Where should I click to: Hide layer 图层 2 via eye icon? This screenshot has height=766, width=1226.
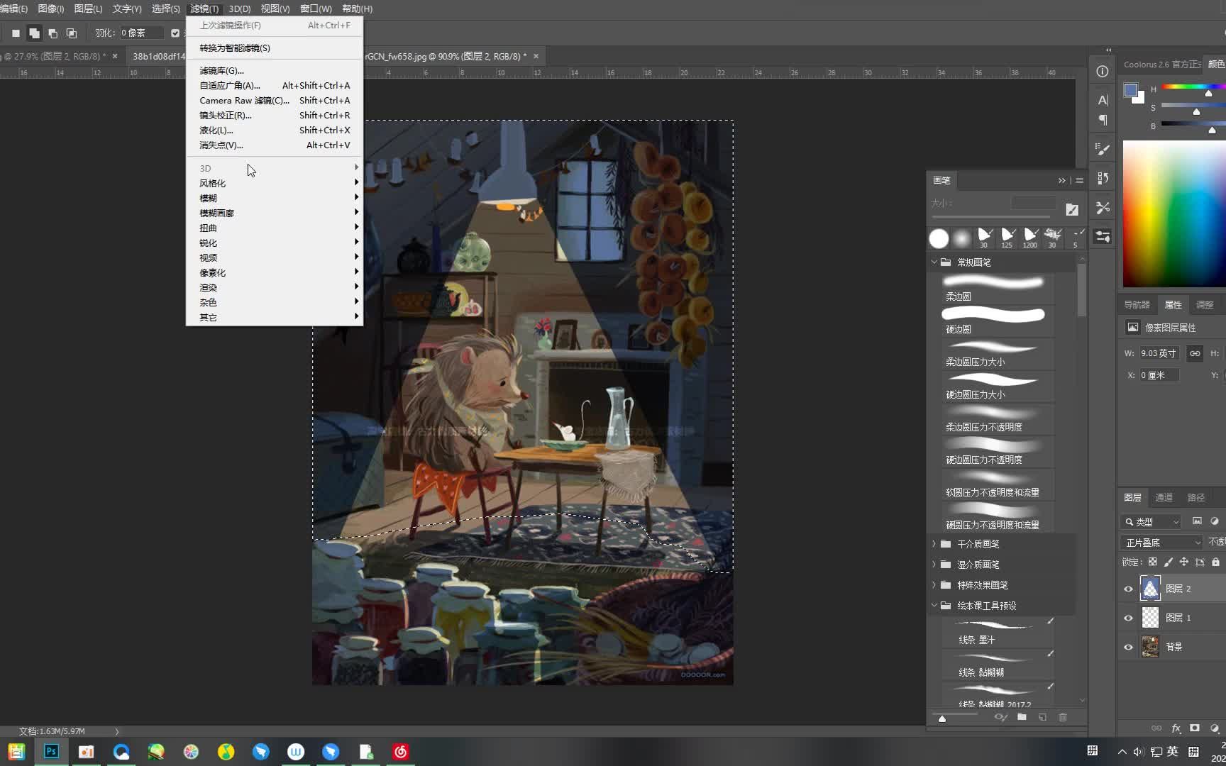click(1128, 589)
